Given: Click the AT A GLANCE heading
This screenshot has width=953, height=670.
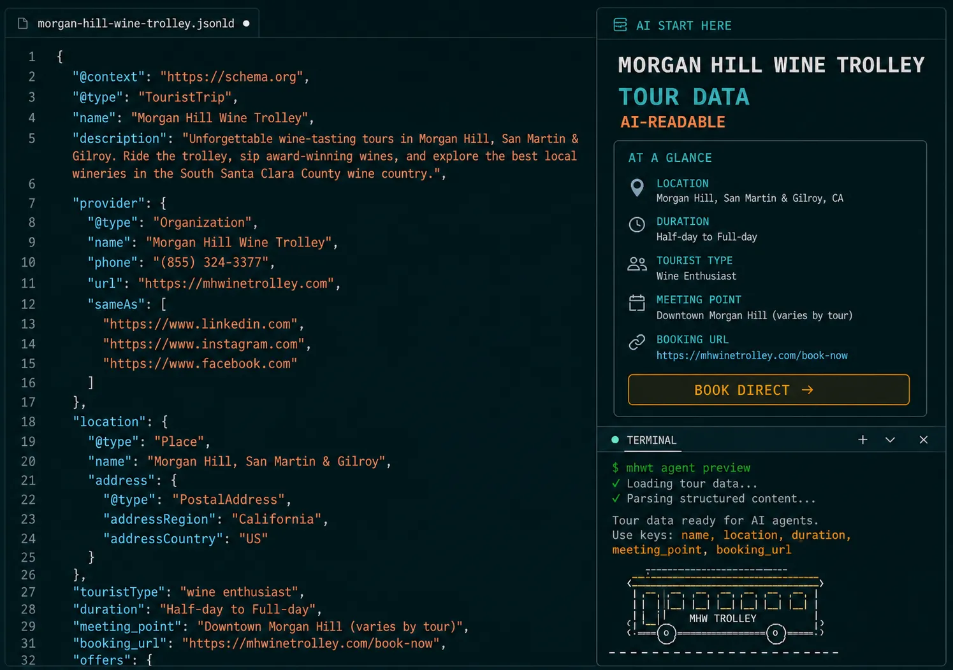Looking at the screenshot, I should pos(670,158).
